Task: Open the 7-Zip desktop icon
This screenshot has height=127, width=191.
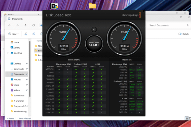Action: [54, 6]
